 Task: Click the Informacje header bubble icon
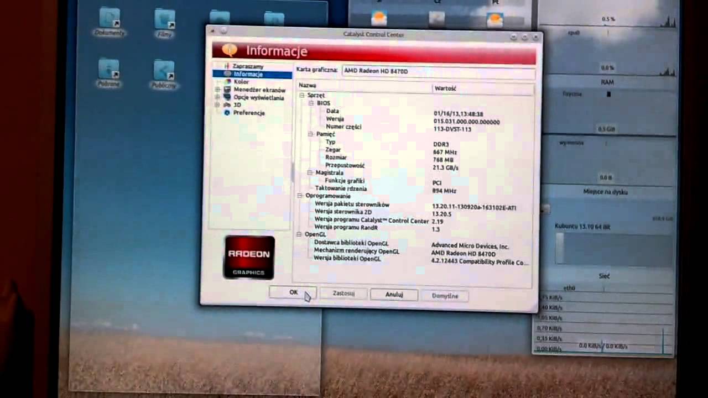click(230, 50)
